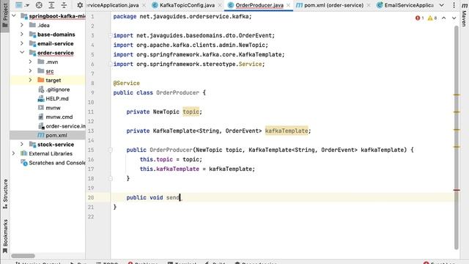Screen dimensions: 469x264
Task: Go to next highlighted error arrow
Action: [454, 18]
